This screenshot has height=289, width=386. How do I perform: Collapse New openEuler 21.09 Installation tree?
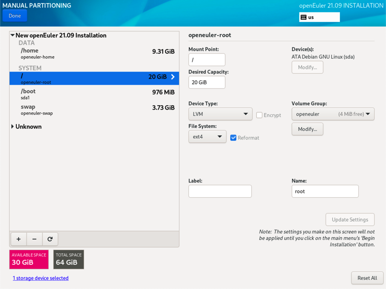13,35
